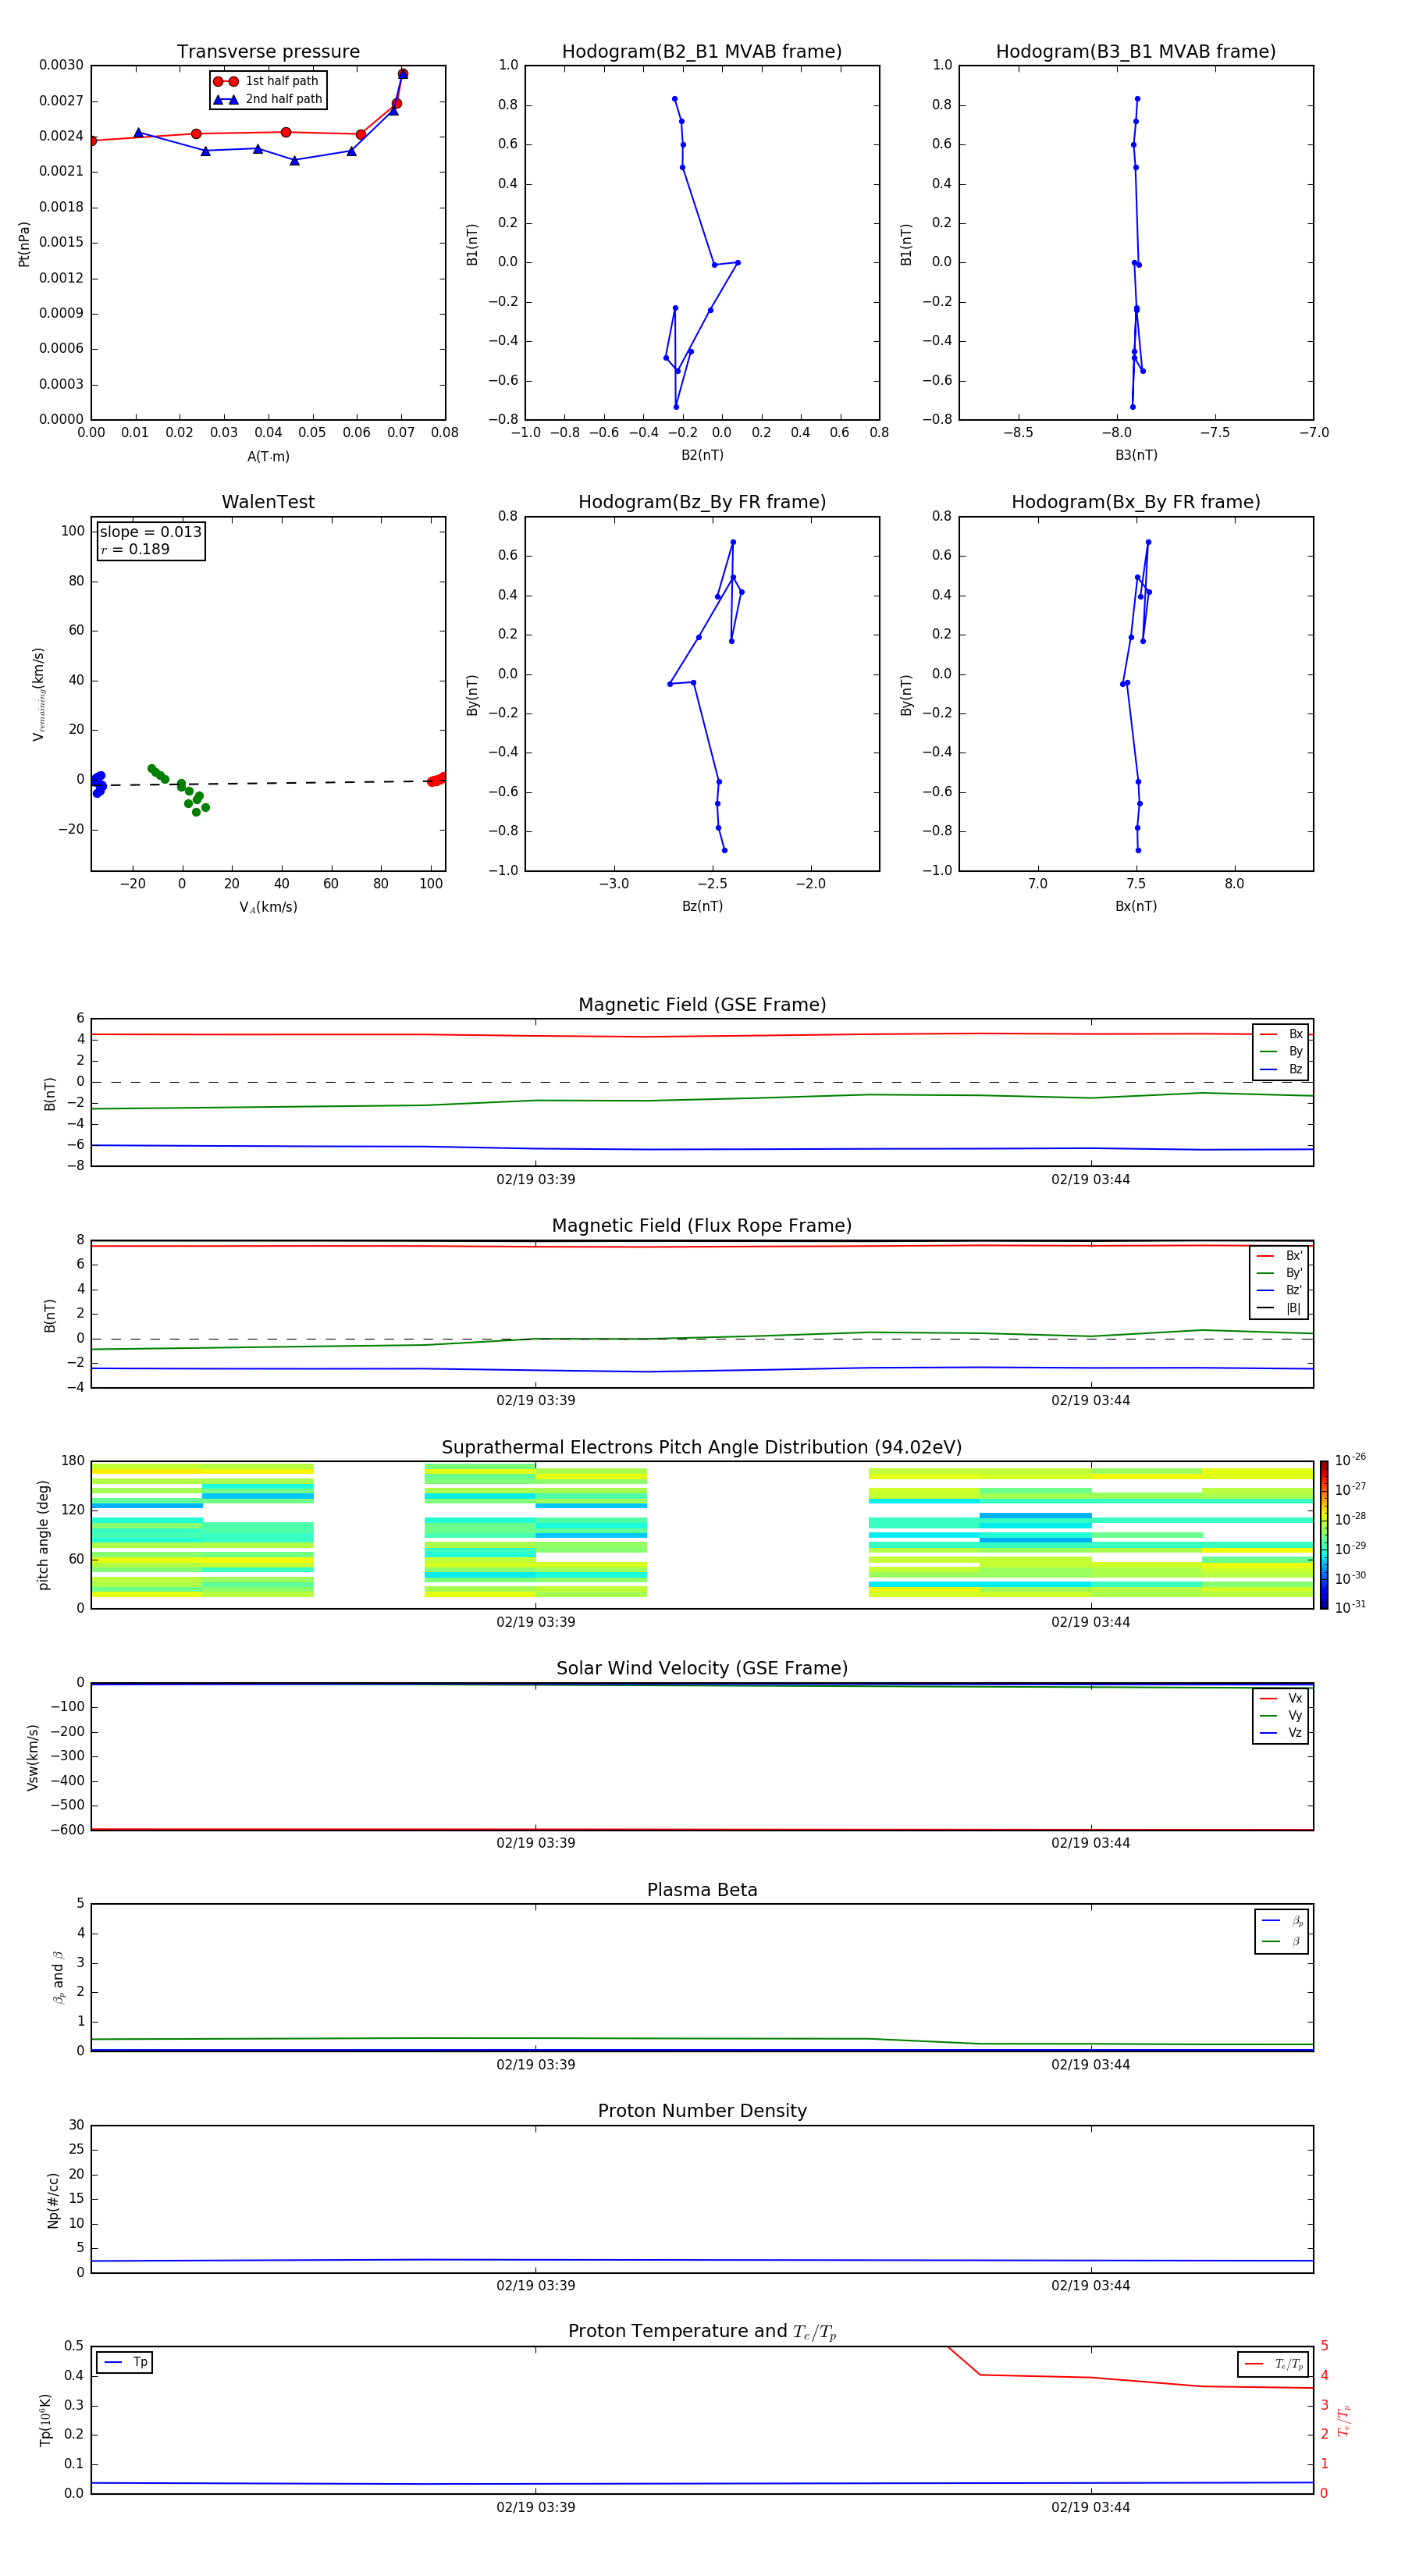Click the 'Vsw(km/s)' axis label

pyautogui.click(x=32, y=1757)
